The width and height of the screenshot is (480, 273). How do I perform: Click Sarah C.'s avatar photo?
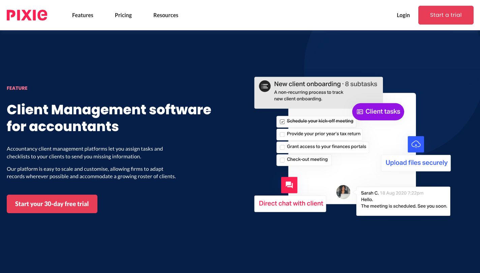click(x=343, y=192)
